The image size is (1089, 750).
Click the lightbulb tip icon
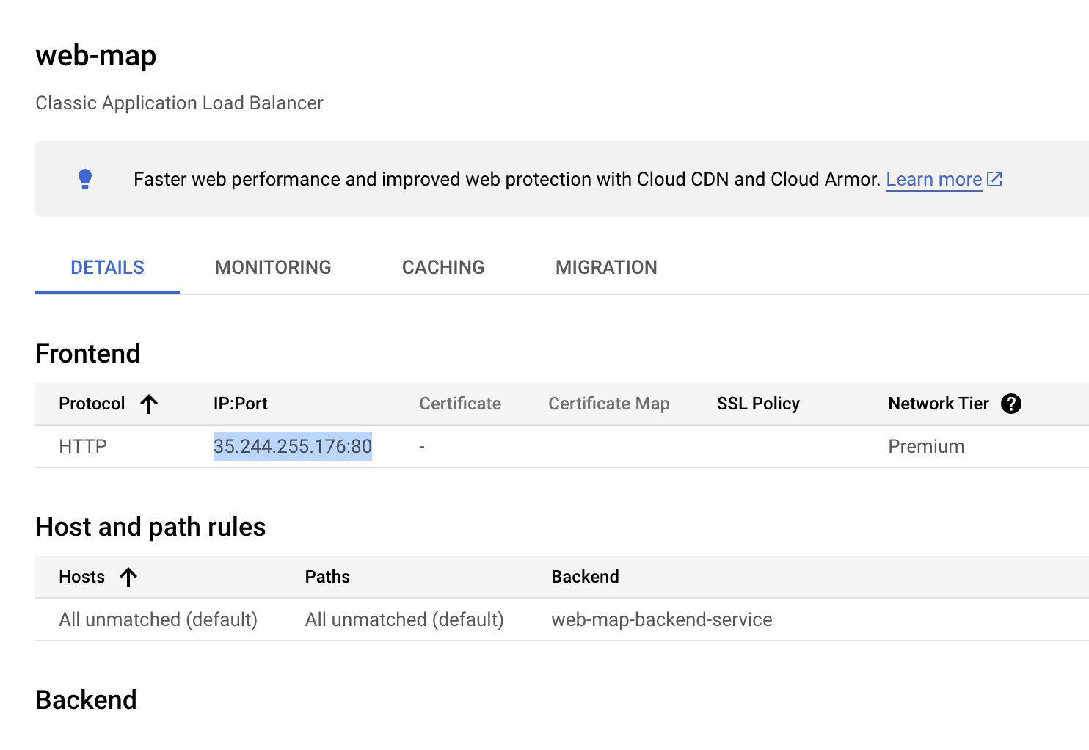point(85,179)
